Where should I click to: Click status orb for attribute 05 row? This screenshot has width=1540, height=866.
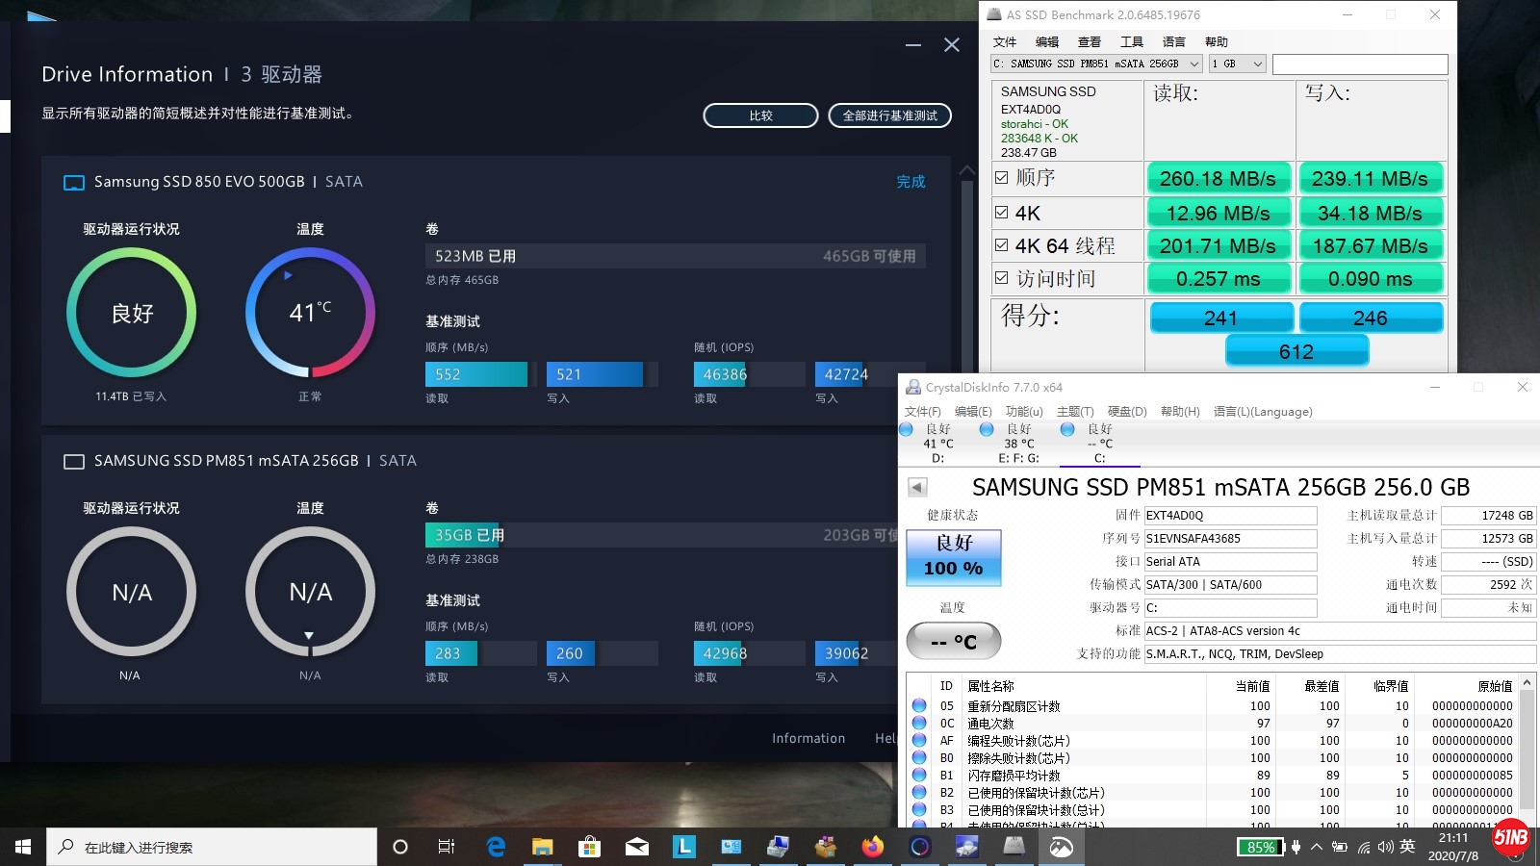[x=919, y=705]
